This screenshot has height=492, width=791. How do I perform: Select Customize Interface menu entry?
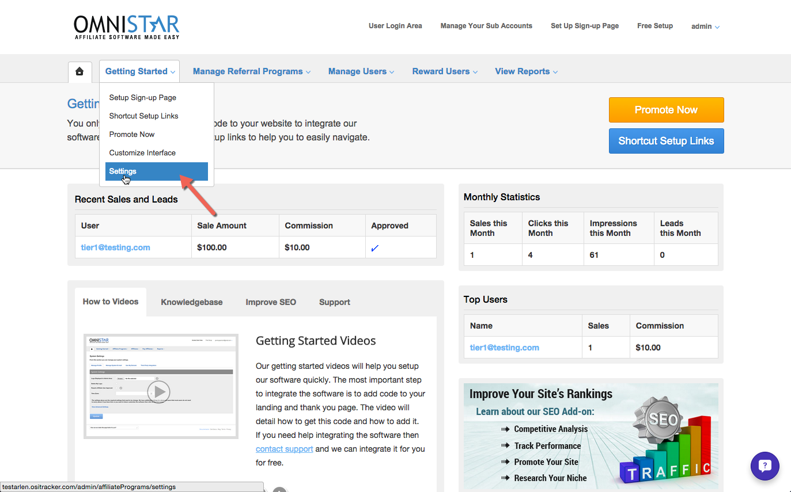tap(157, 152)
